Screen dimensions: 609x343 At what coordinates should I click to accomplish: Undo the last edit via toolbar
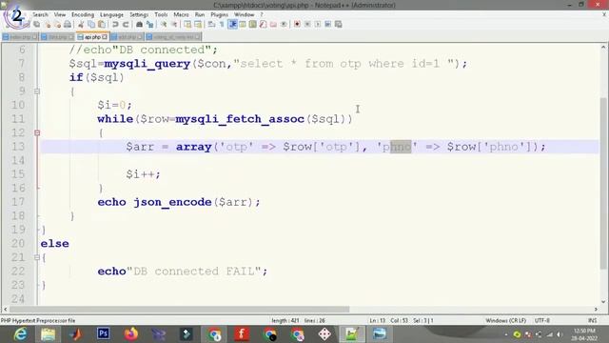pos(115,25)
